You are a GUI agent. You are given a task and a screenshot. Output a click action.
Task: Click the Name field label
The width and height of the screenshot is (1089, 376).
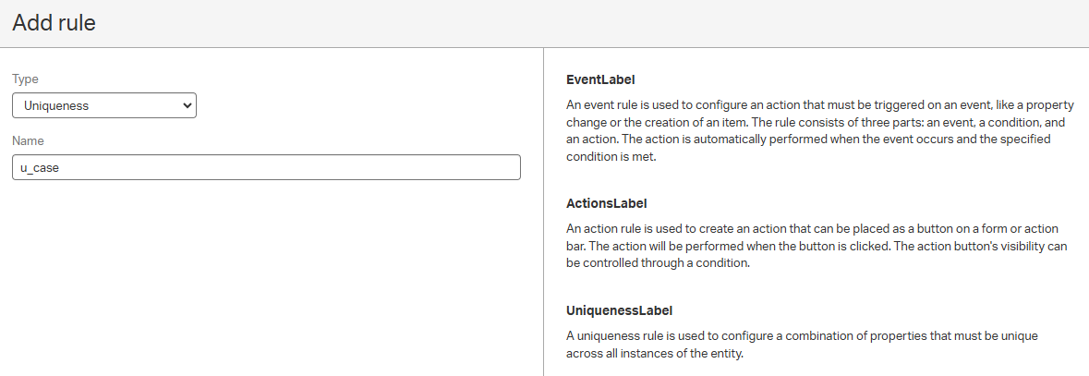click(28, 140)
